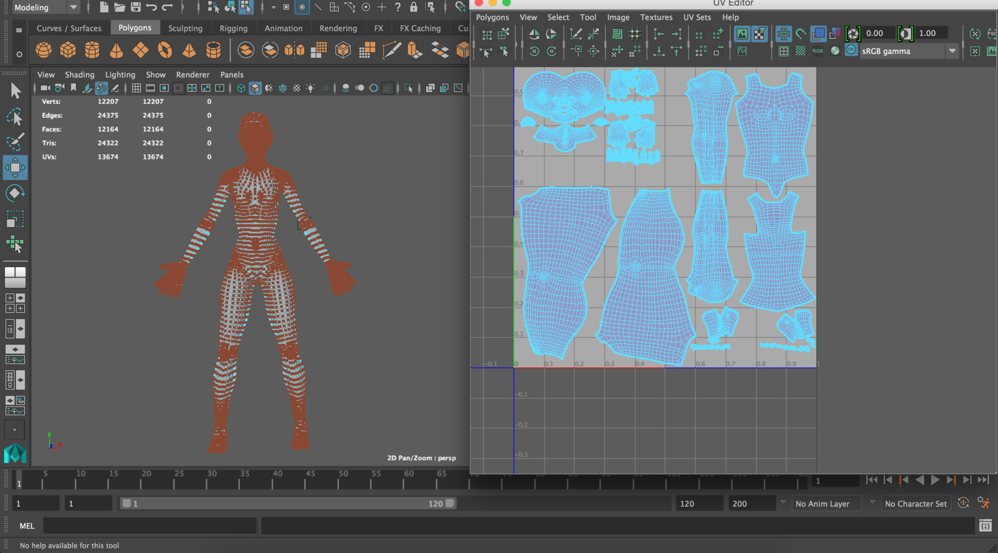The height and width of the screenshot is (553, 998).
Task: Toggle the viewport grid display
Action: click(x=136, y=88)
